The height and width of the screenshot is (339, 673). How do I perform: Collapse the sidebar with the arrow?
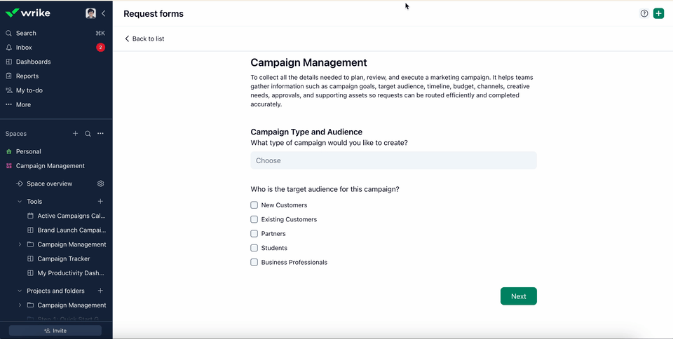pyautogui.click(x=104, y=13)
